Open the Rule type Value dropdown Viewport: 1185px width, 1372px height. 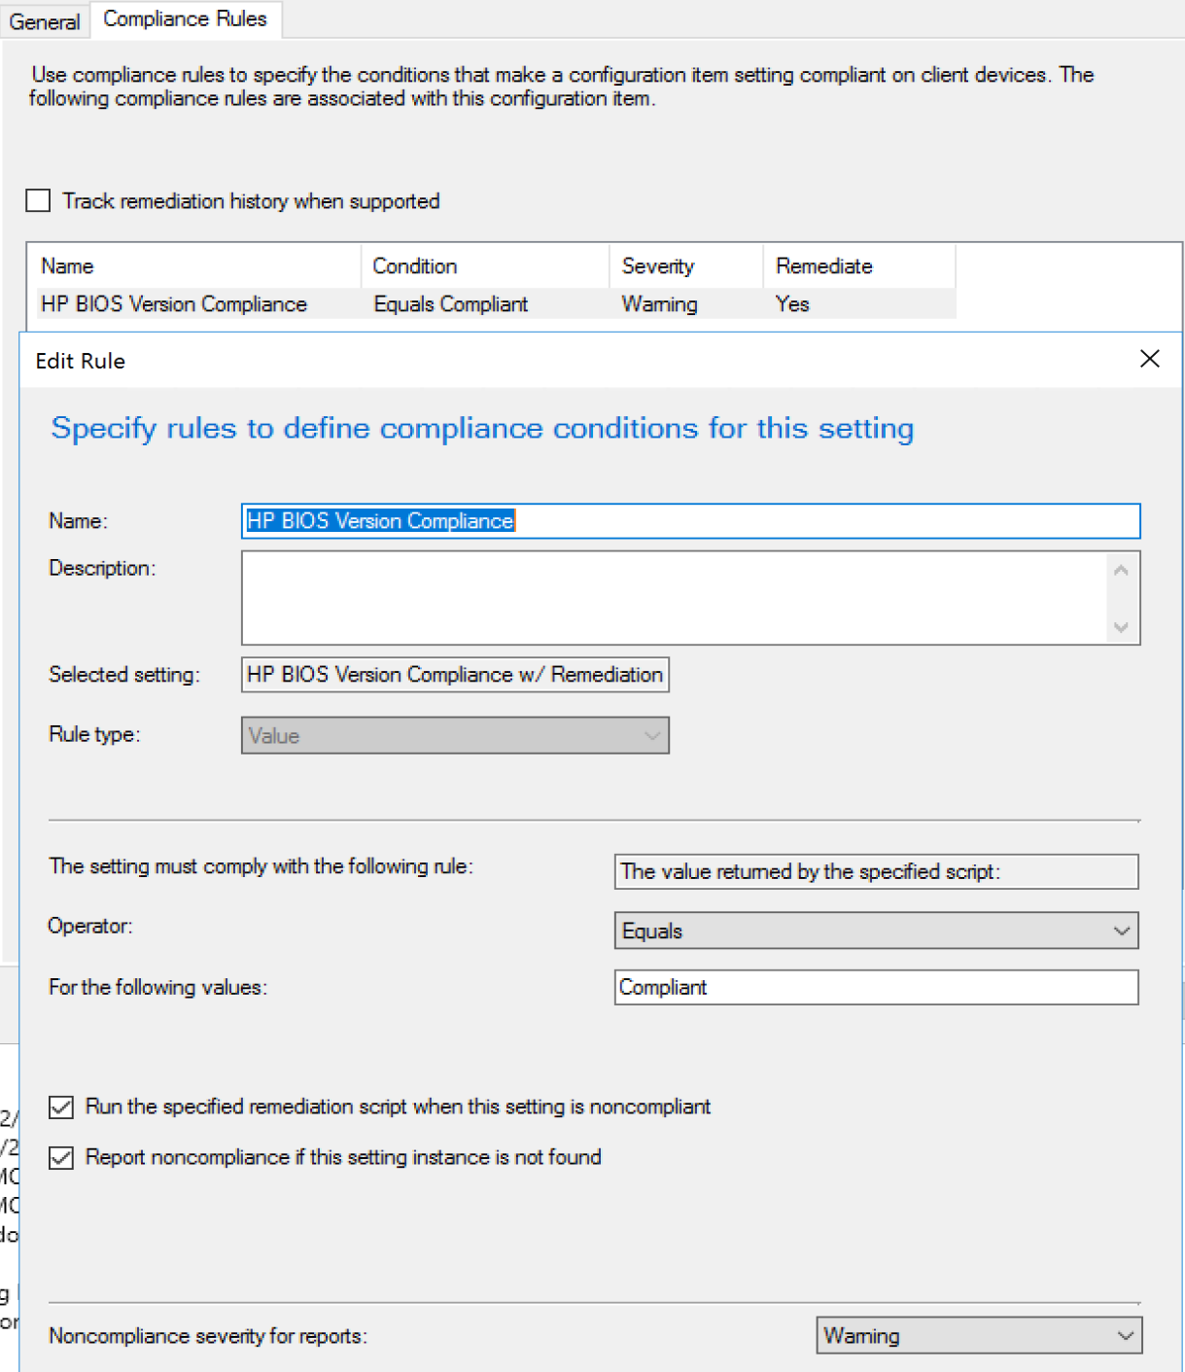pyautogui.click(x=454, y=736)
